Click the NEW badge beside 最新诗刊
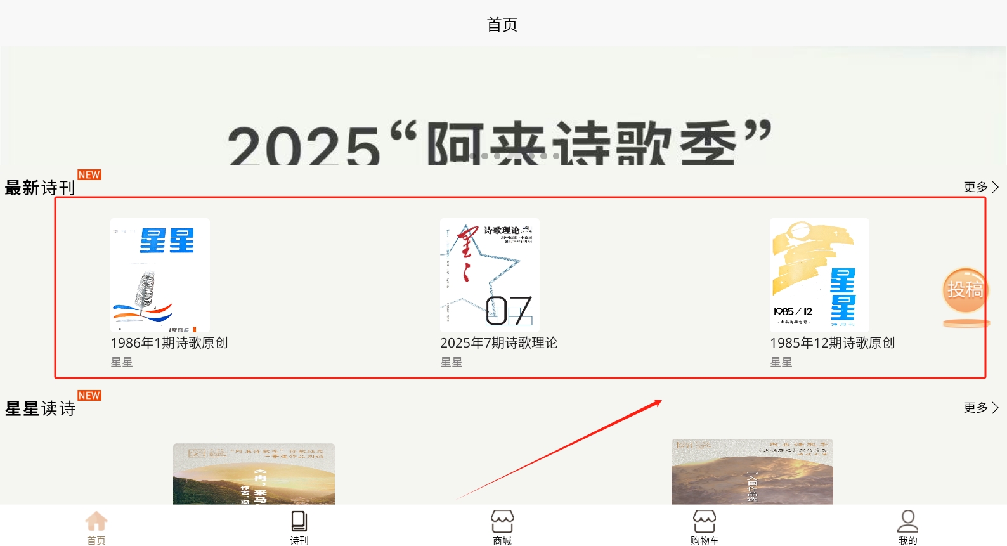Screen dimensions: 1007x546 tap(89, 174)
